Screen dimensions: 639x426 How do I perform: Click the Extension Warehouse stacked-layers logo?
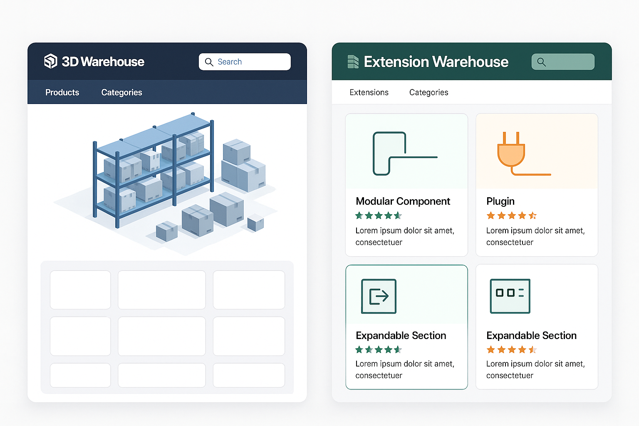point(353,61)
